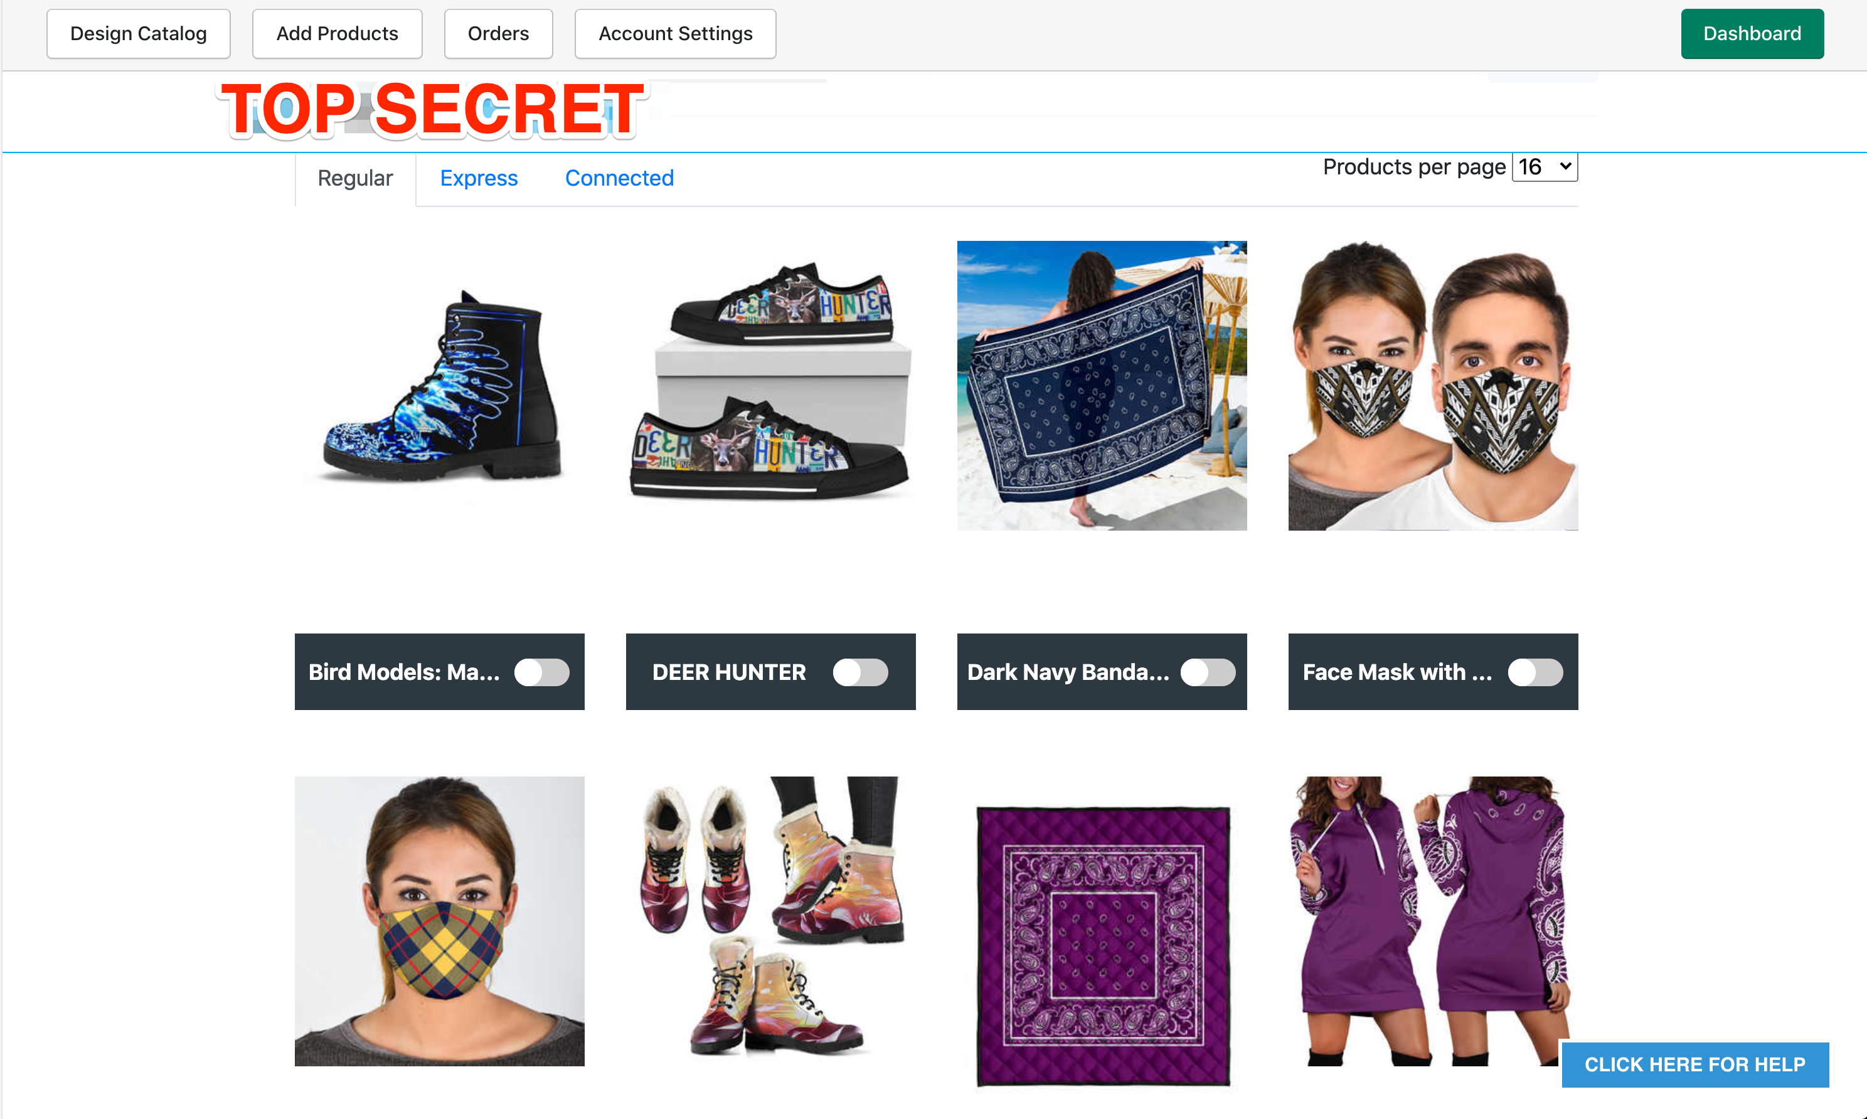Select the Regular tab
The image size is (1867, 1119).
(x=355, y=178)
